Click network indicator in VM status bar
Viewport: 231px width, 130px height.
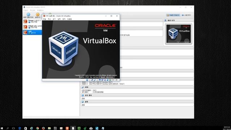pos(92,80)
